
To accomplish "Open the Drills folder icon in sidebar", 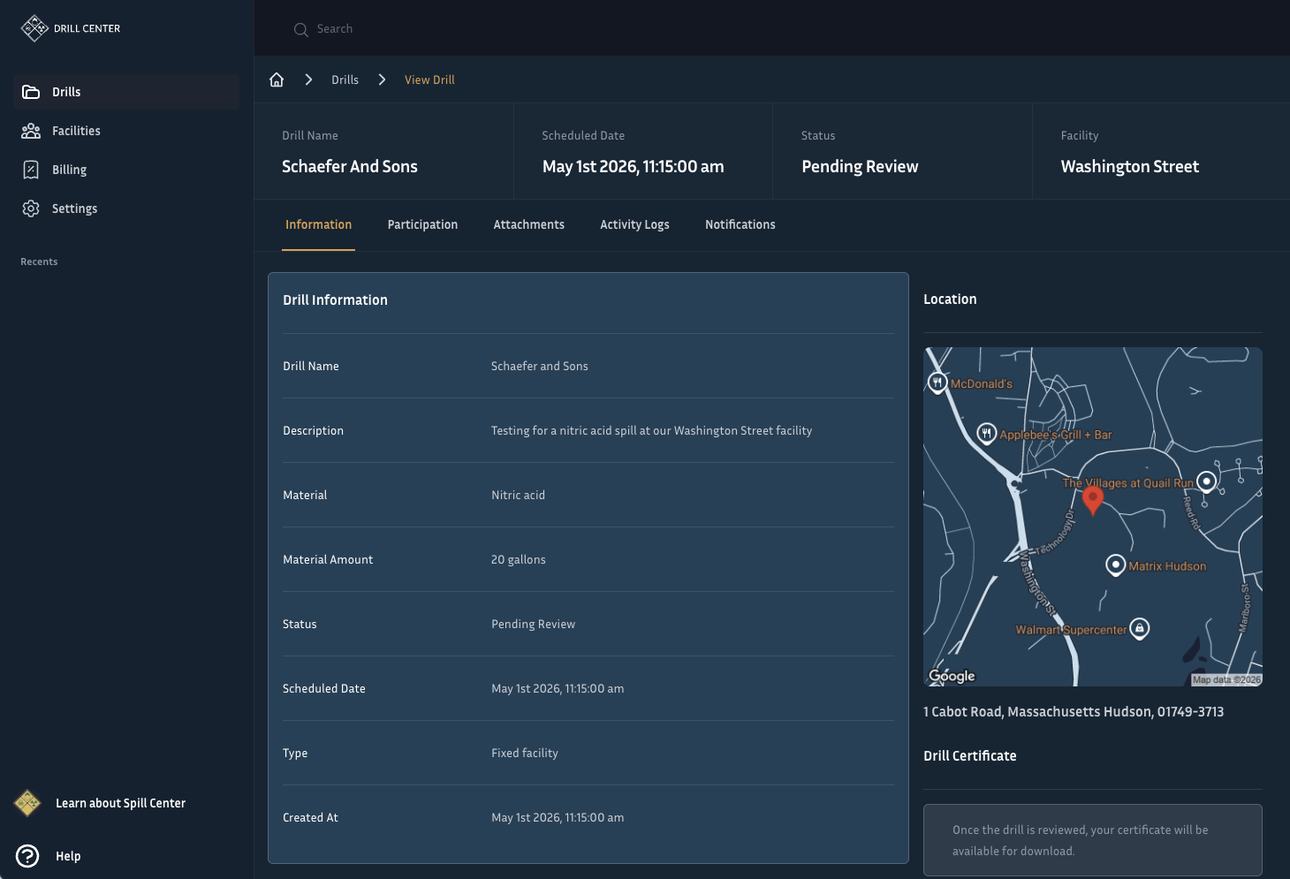I will 31,92.
